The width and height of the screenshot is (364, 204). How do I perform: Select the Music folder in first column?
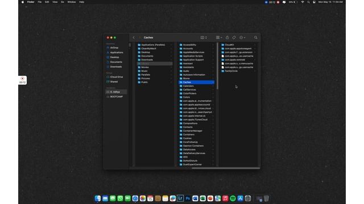click(x=155, y=71)
